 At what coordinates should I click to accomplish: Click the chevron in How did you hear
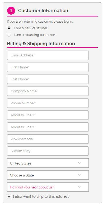click(79, 187)
